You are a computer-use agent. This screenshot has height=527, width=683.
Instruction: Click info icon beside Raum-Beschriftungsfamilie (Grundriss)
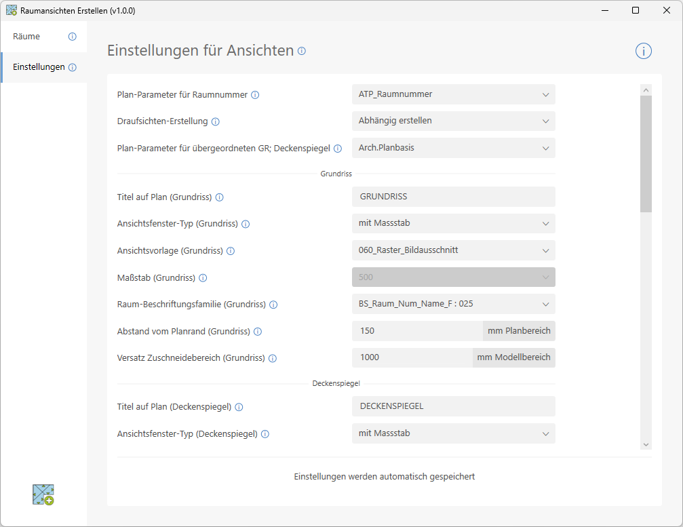pyautogui.click(x=273, y=305)
